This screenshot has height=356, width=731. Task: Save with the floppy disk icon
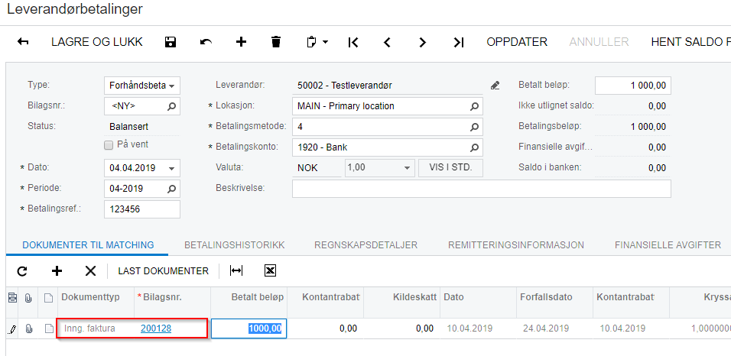click(x=171, y=43)
